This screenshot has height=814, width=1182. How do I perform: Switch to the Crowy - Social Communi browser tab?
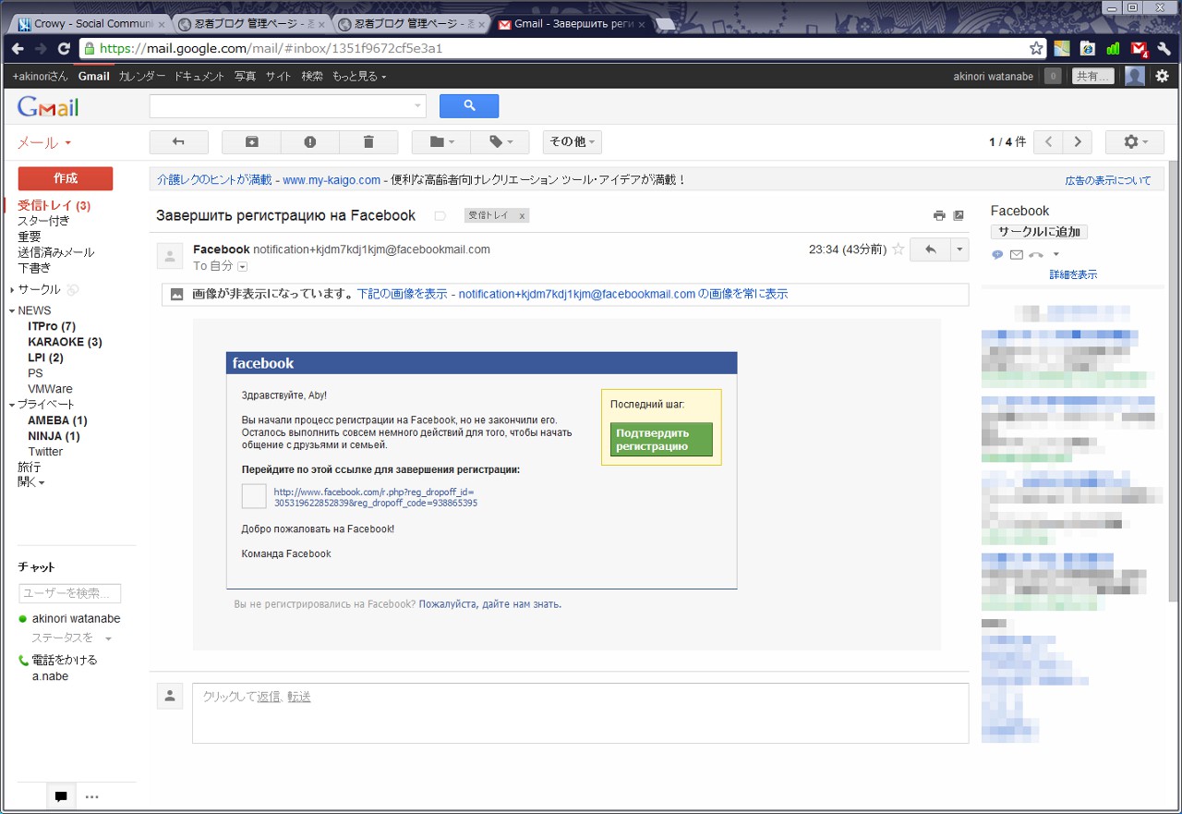point(92,23)
